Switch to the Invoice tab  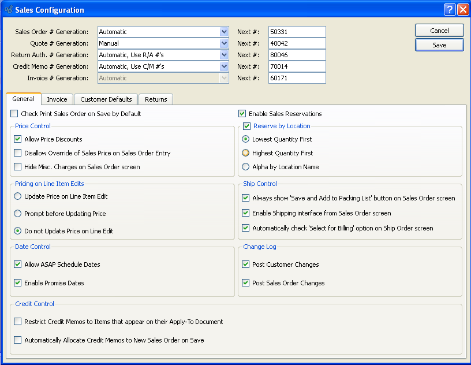click(57, 99)
